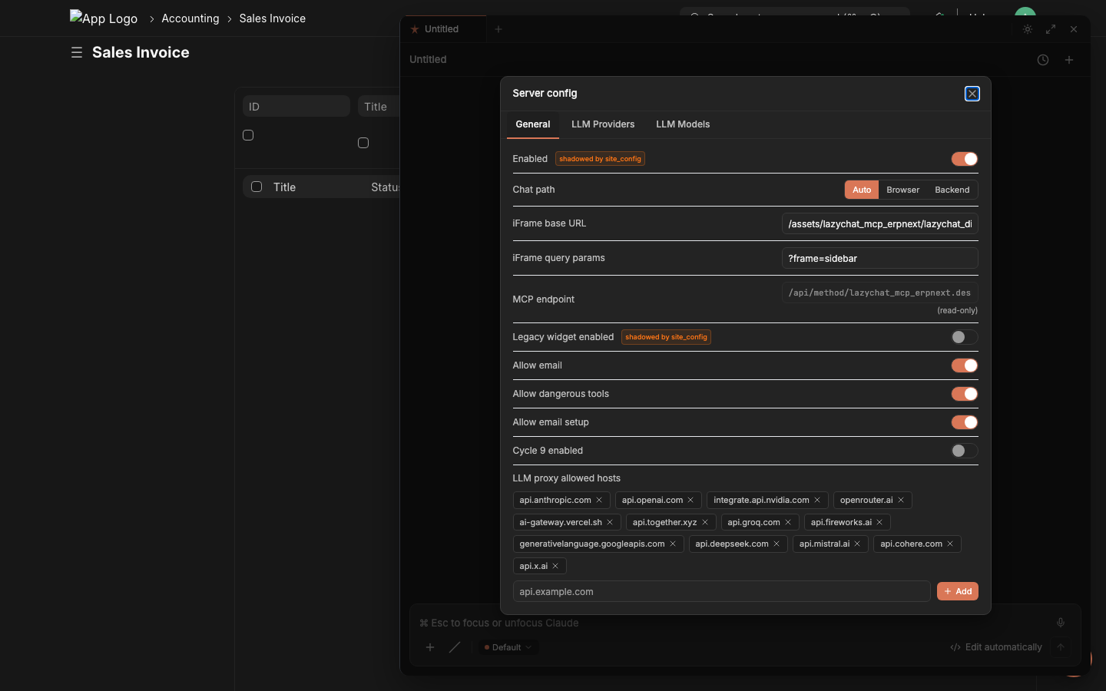Click the Add host button
This screenshot has height=691, width=1106.
958,591
